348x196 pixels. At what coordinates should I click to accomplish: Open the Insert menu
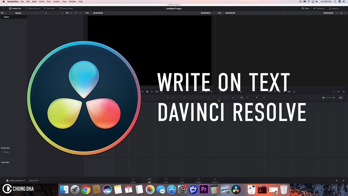(x=42, y=1)
